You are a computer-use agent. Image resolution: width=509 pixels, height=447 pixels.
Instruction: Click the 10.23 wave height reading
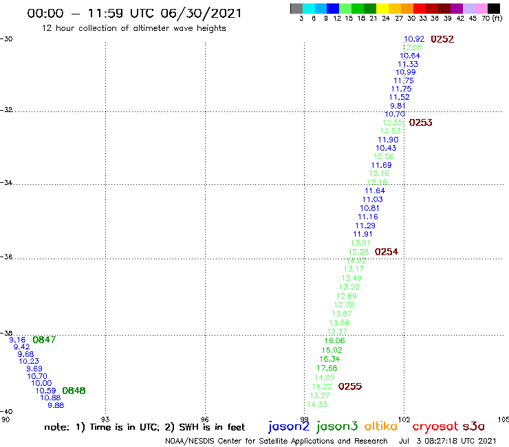pyautogui.click(x=29, y=361)
